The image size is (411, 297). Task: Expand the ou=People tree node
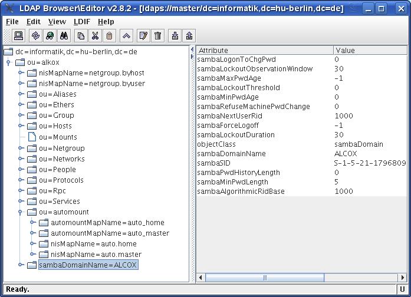pyautogui.click(x=21, y=170)
